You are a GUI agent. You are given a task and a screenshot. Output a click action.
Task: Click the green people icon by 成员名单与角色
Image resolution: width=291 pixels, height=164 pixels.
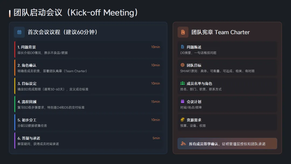click(x=183, y=83)
